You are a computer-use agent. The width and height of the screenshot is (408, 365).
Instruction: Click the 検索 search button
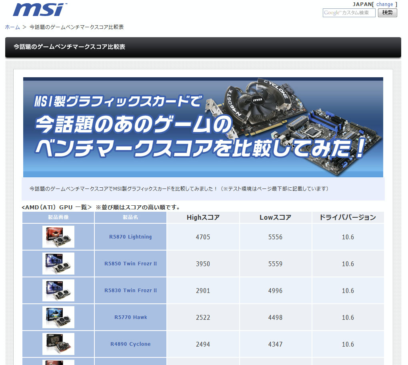(x=387, y=13)
